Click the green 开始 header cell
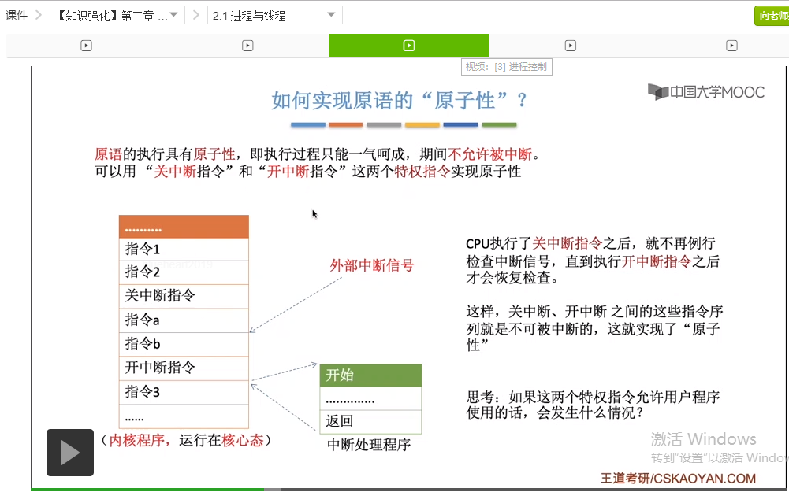The height and width of the screenshot is (492, 789). pos(370,375)
